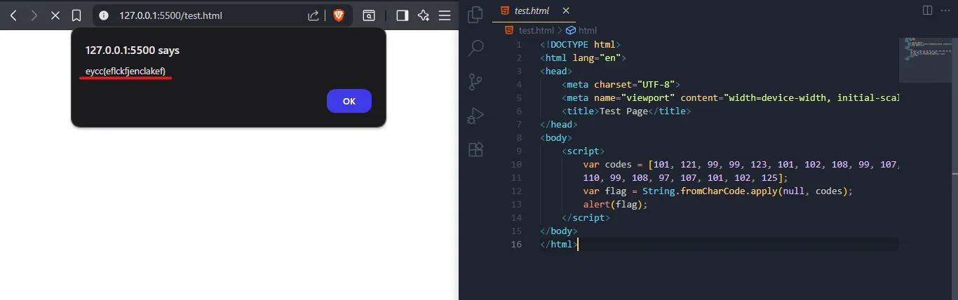Click the browser forward arrow
This screenshot has width=958, height=300.
(x=34, y=15)
